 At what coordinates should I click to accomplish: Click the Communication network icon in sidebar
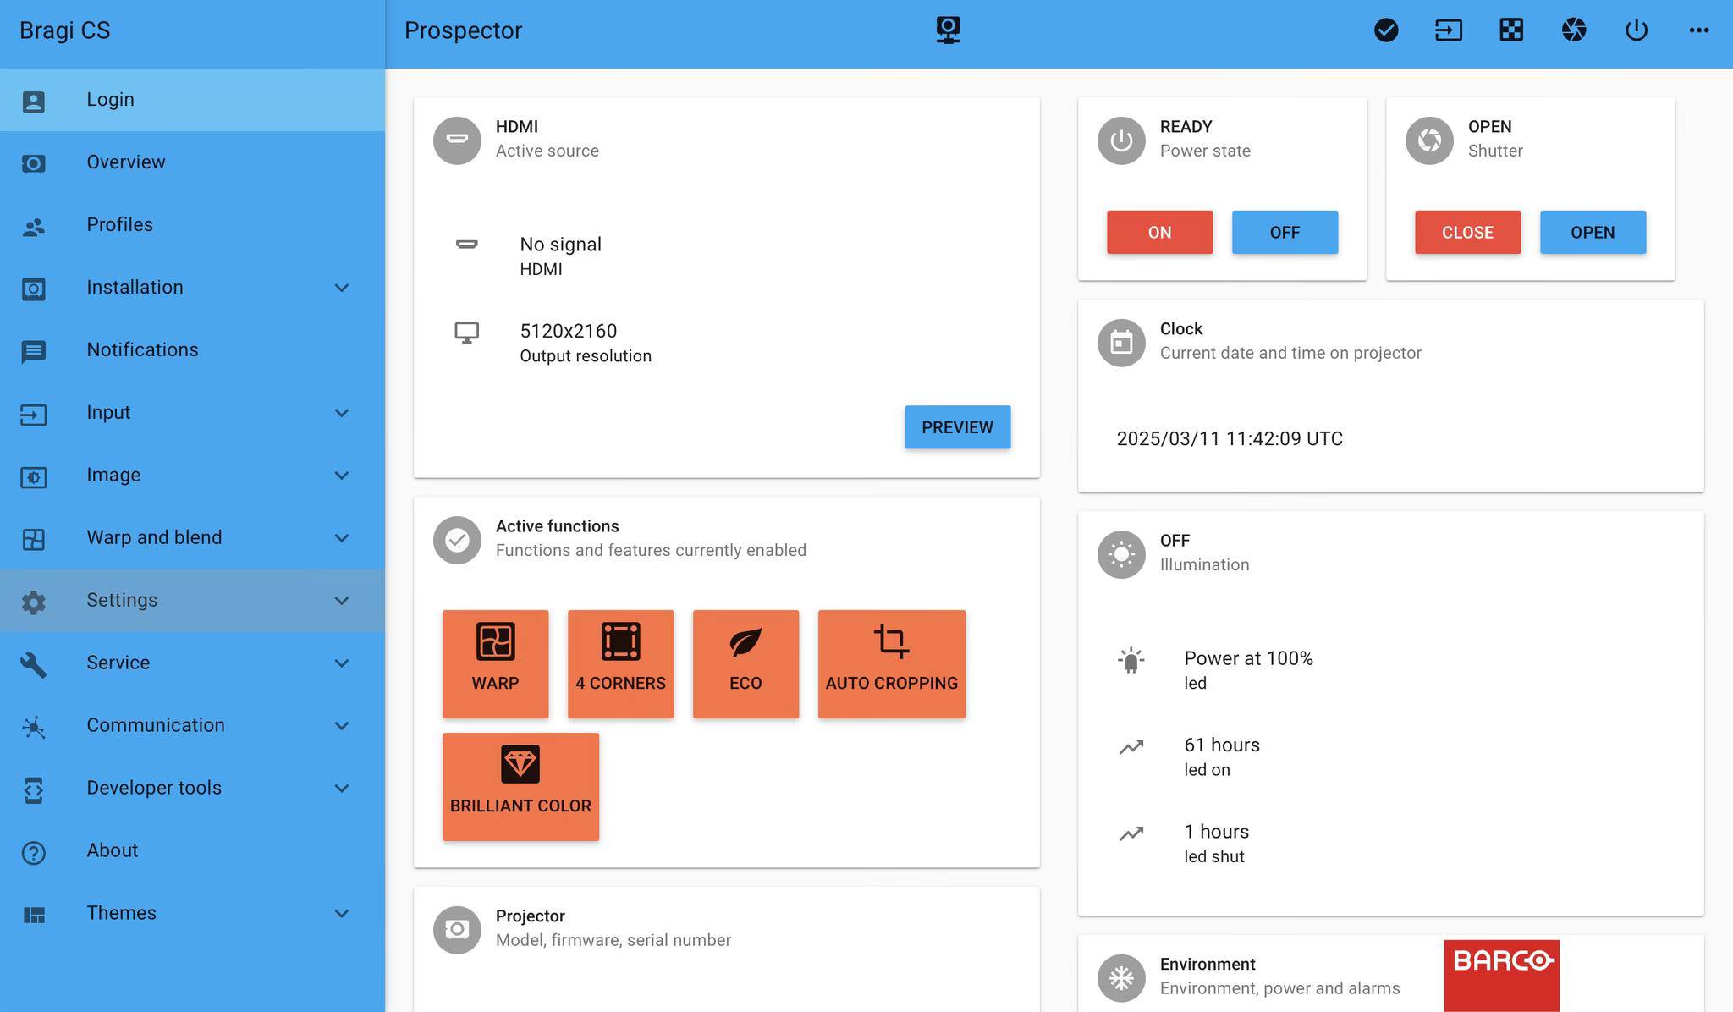(x=34, y=727)
